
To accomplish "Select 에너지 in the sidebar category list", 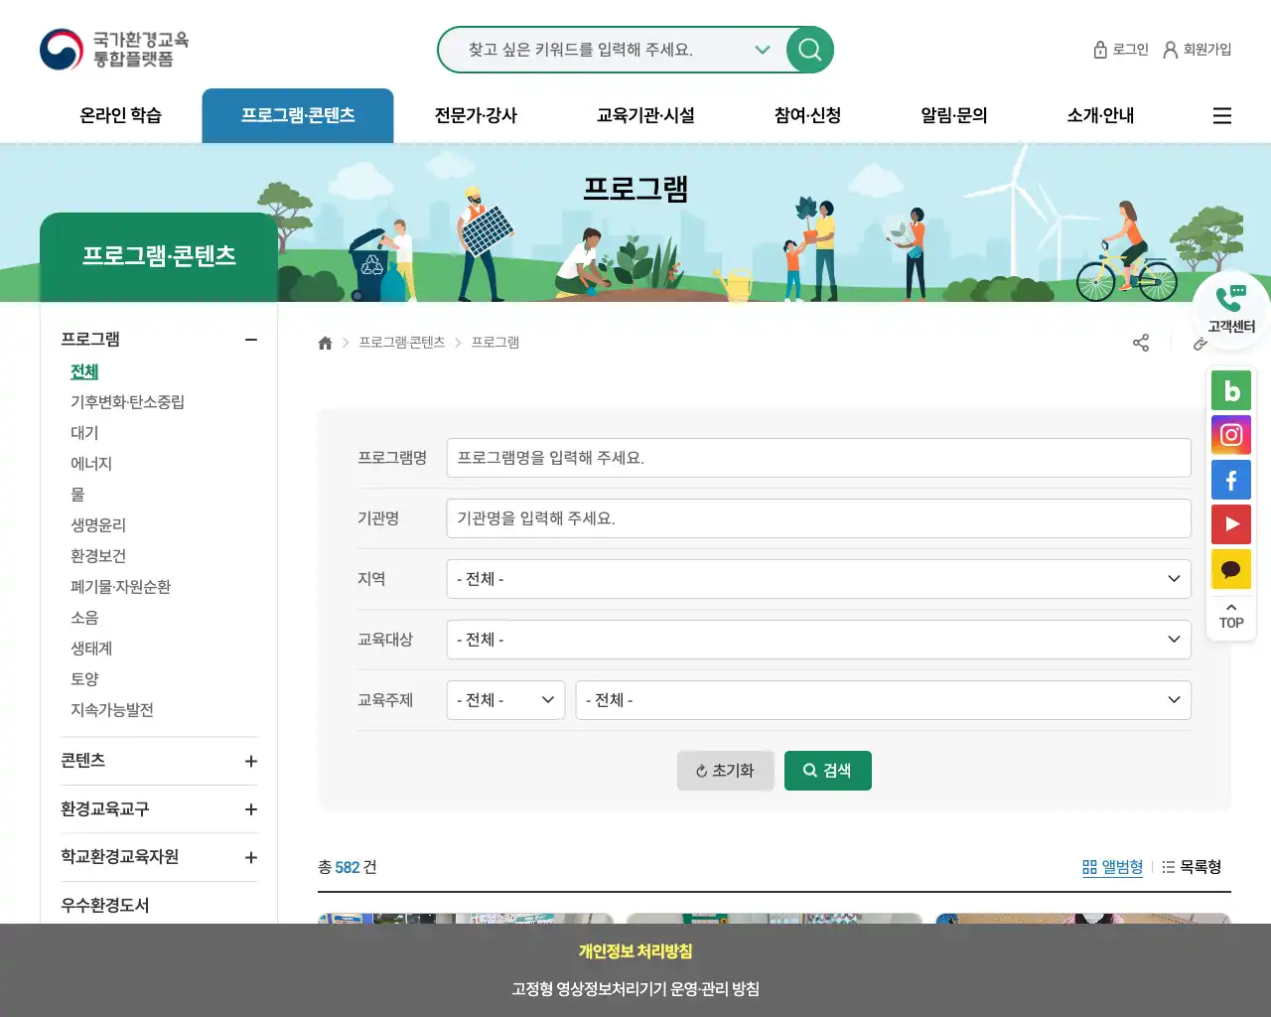I will [x=91, y=463].
